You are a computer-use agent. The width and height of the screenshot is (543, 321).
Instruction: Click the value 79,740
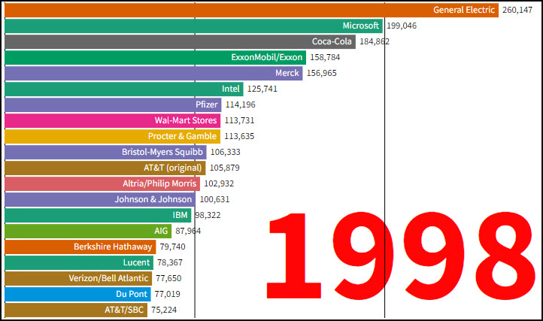172,247
